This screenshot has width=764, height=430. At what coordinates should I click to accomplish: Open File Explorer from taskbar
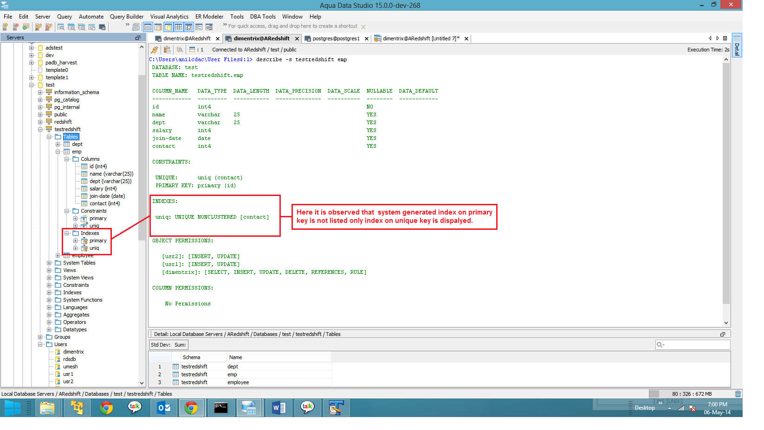(x=47, y=408)
